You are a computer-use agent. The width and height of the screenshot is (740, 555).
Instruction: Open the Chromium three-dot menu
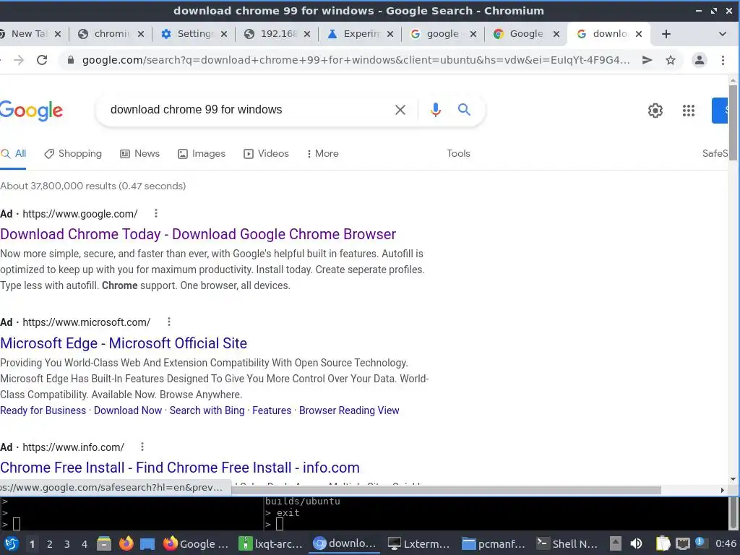click(723, 60)
